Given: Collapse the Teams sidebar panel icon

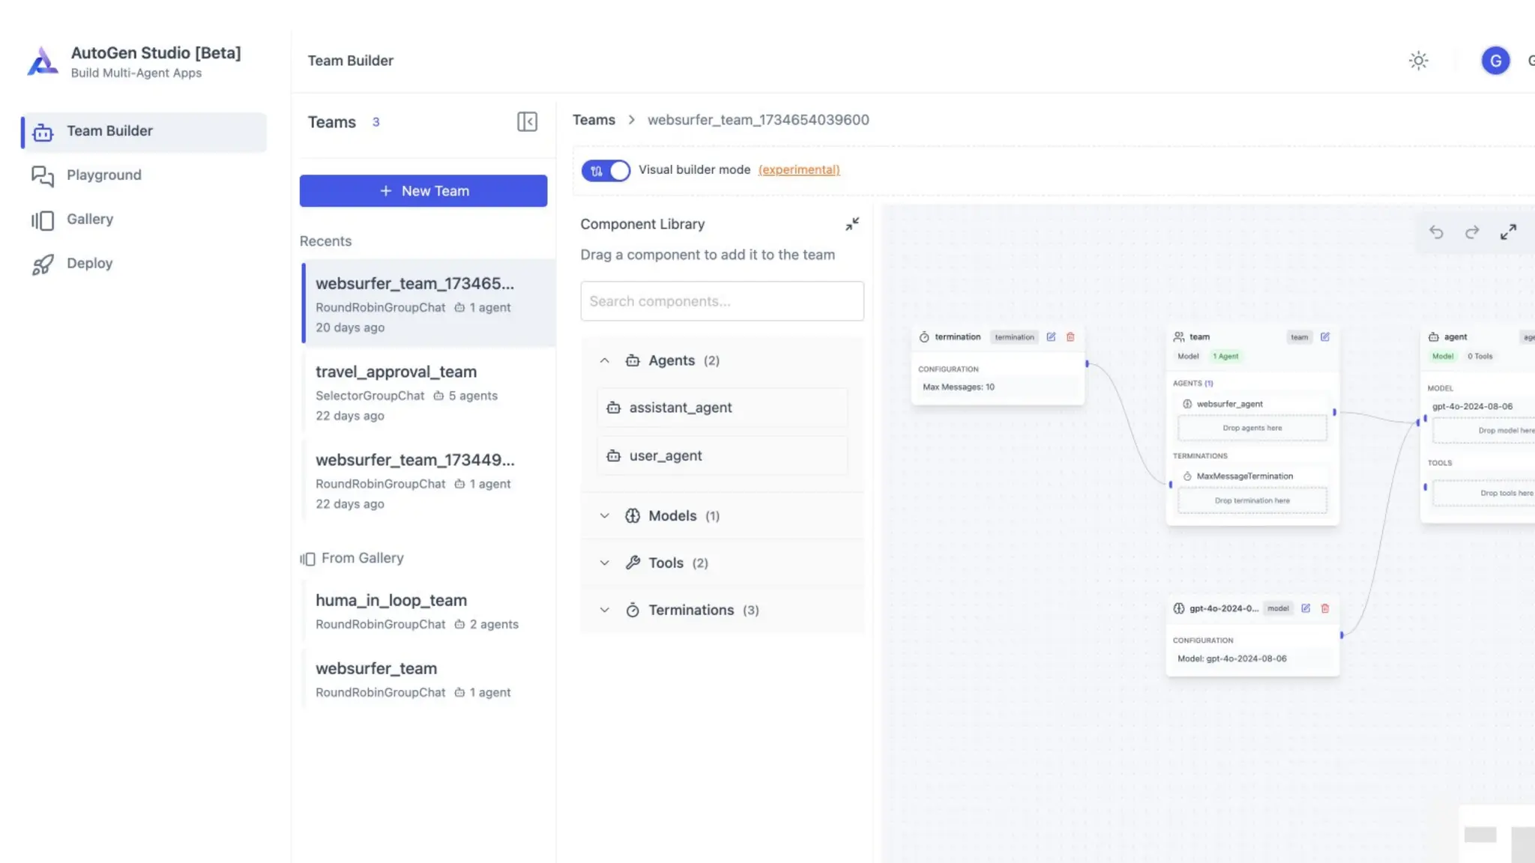Looking at the screenshot, I should click(527, 121).
